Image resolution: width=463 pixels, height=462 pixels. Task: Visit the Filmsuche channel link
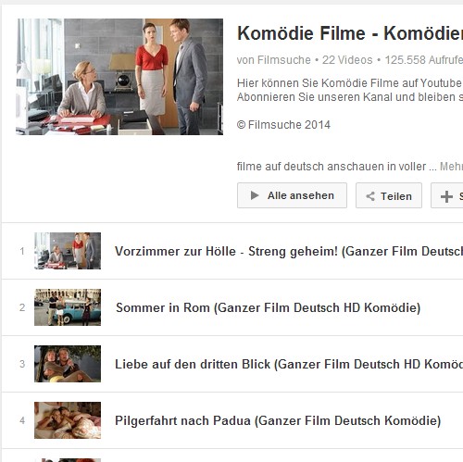pos(284,60)
